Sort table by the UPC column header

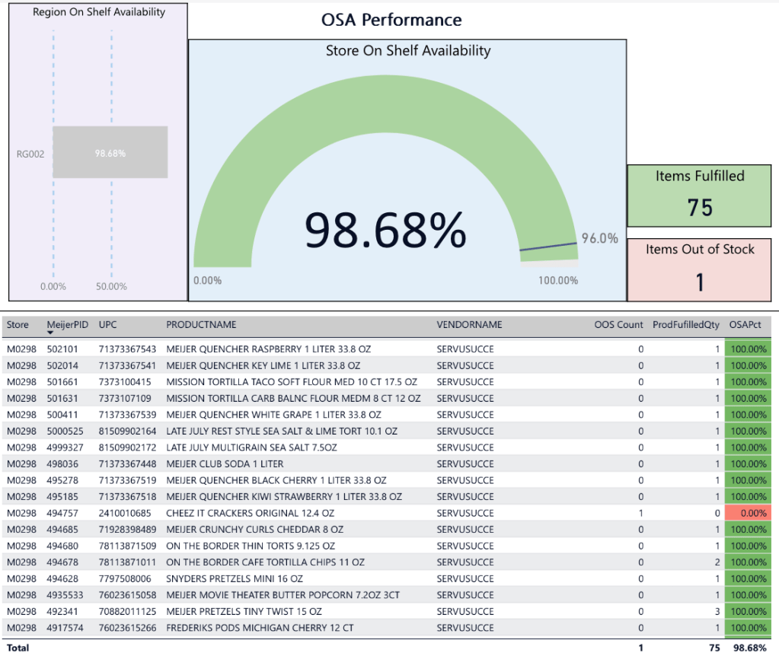coord(107,324)
